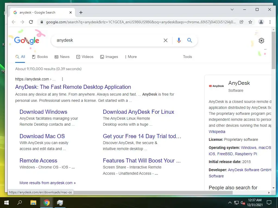Click More results from anydesk.com

point(48,183)
